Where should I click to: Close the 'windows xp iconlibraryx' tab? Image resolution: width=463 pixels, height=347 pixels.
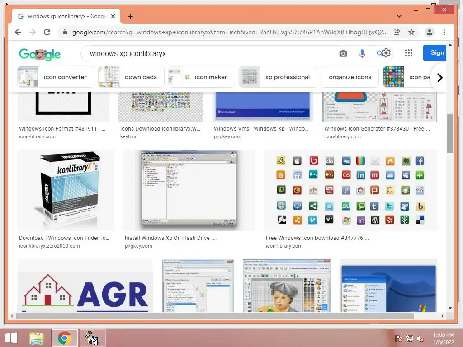(x=113, y=16)
